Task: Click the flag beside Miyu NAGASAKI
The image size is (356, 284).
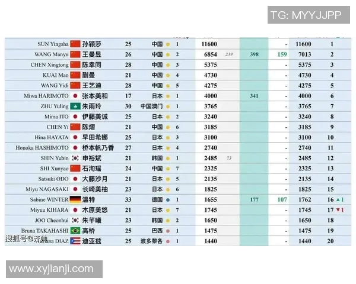Action: click(x=75, y=189)
